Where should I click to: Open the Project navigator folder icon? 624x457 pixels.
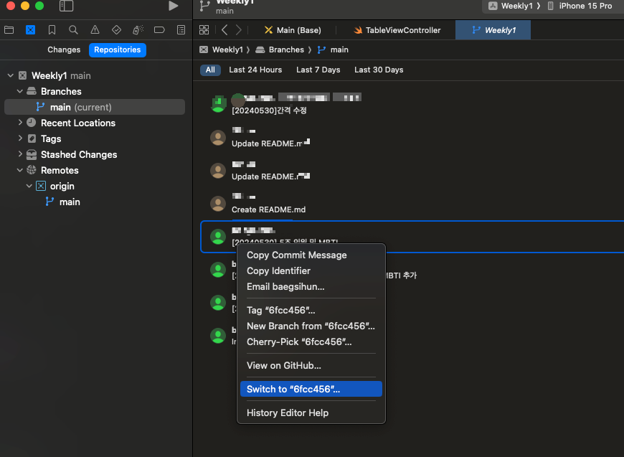pyautogui.click(x=9, y=30)
